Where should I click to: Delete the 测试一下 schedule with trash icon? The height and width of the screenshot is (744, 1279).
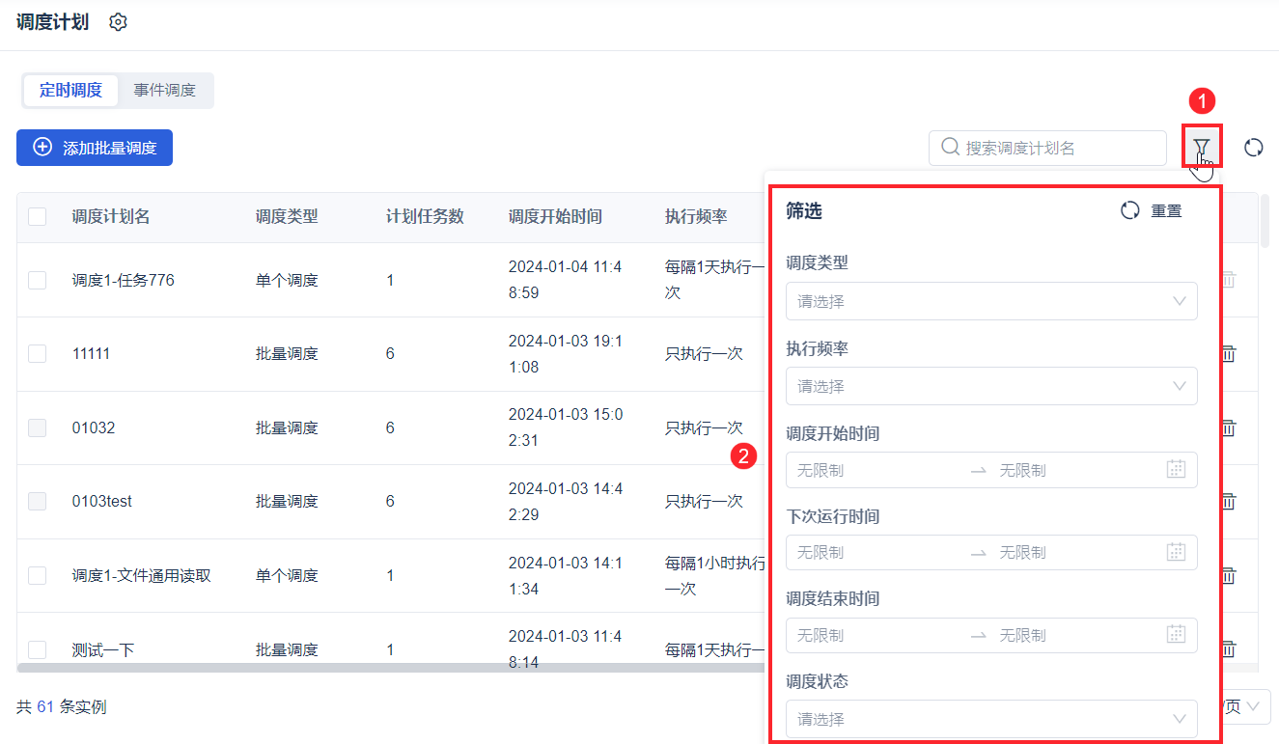click(x=1229, y=649)
